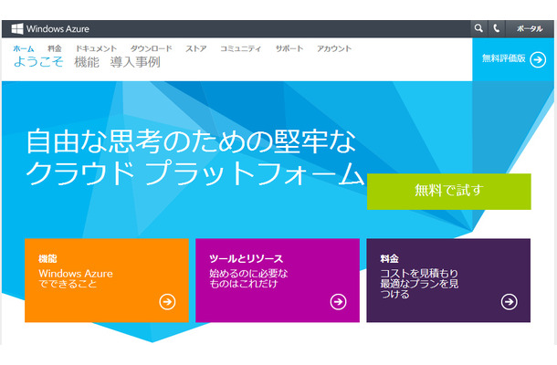Click the arrow on the purple 料金 tile
Screen dimensions: 557x365
click(509, 302)
